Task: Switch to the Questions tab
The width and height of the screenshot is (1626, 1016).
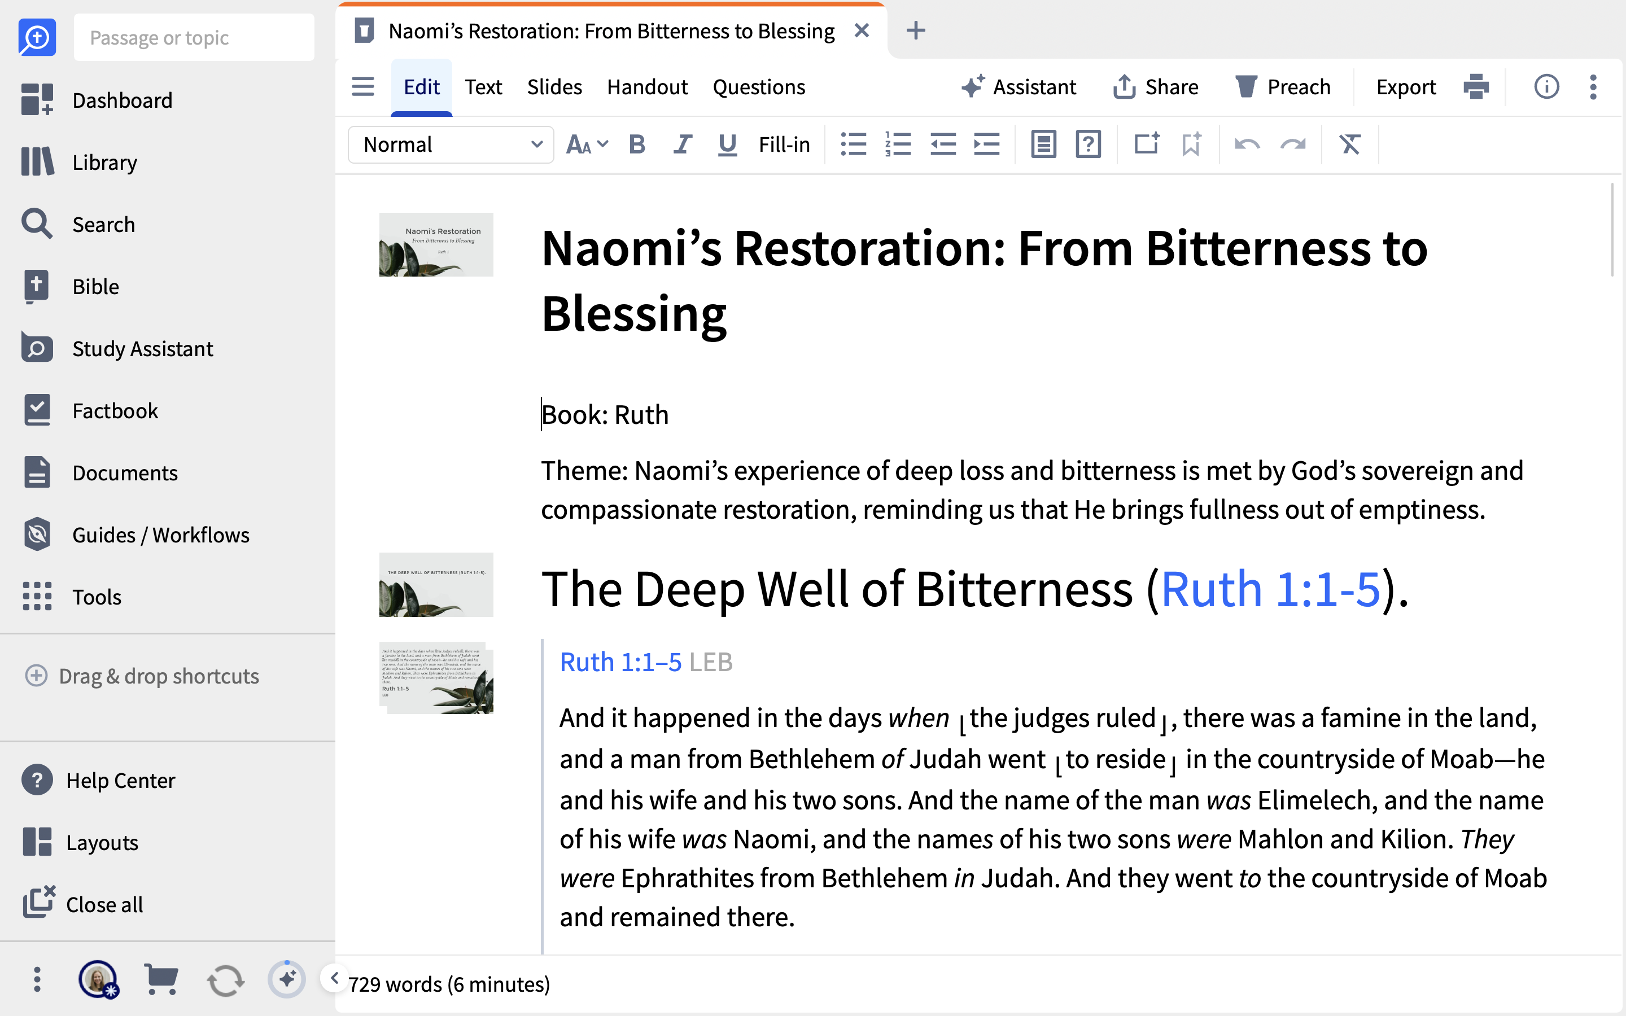Action: tap(759, 87)
